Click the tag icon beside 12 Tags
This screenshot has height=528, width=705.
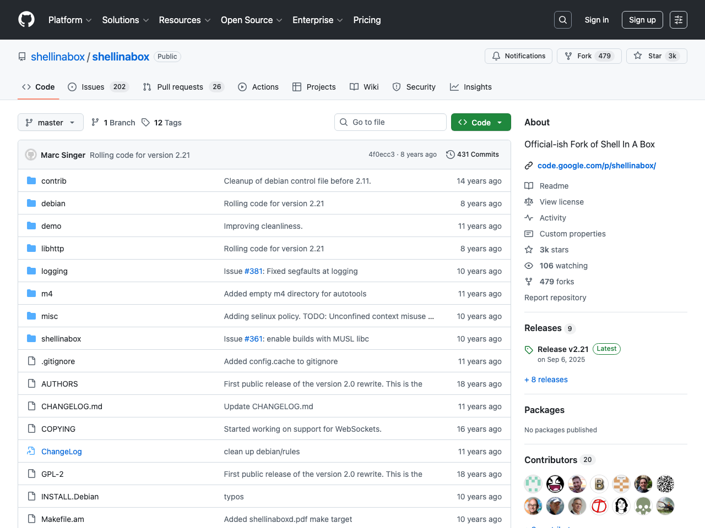[146, 123]
